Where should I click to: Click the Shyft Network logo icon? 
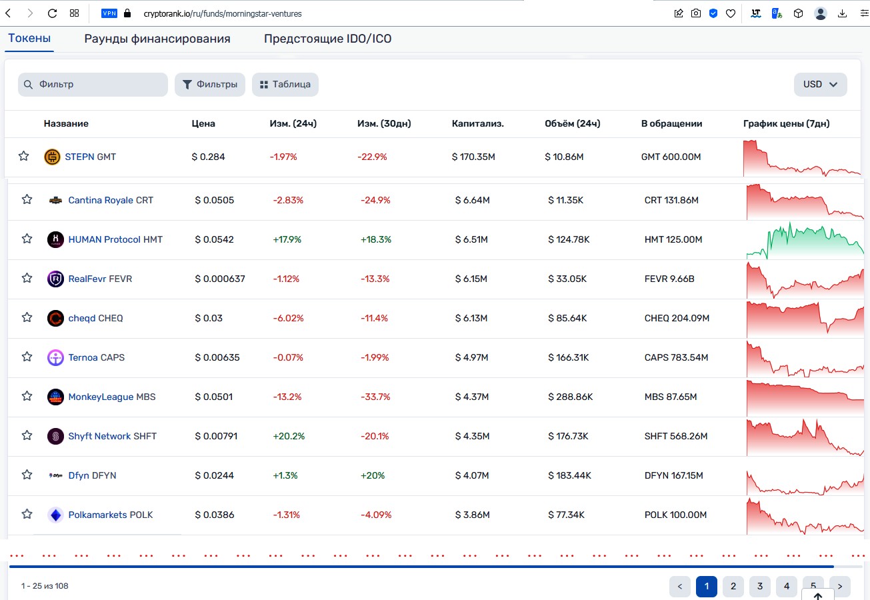tap(55, 436)
